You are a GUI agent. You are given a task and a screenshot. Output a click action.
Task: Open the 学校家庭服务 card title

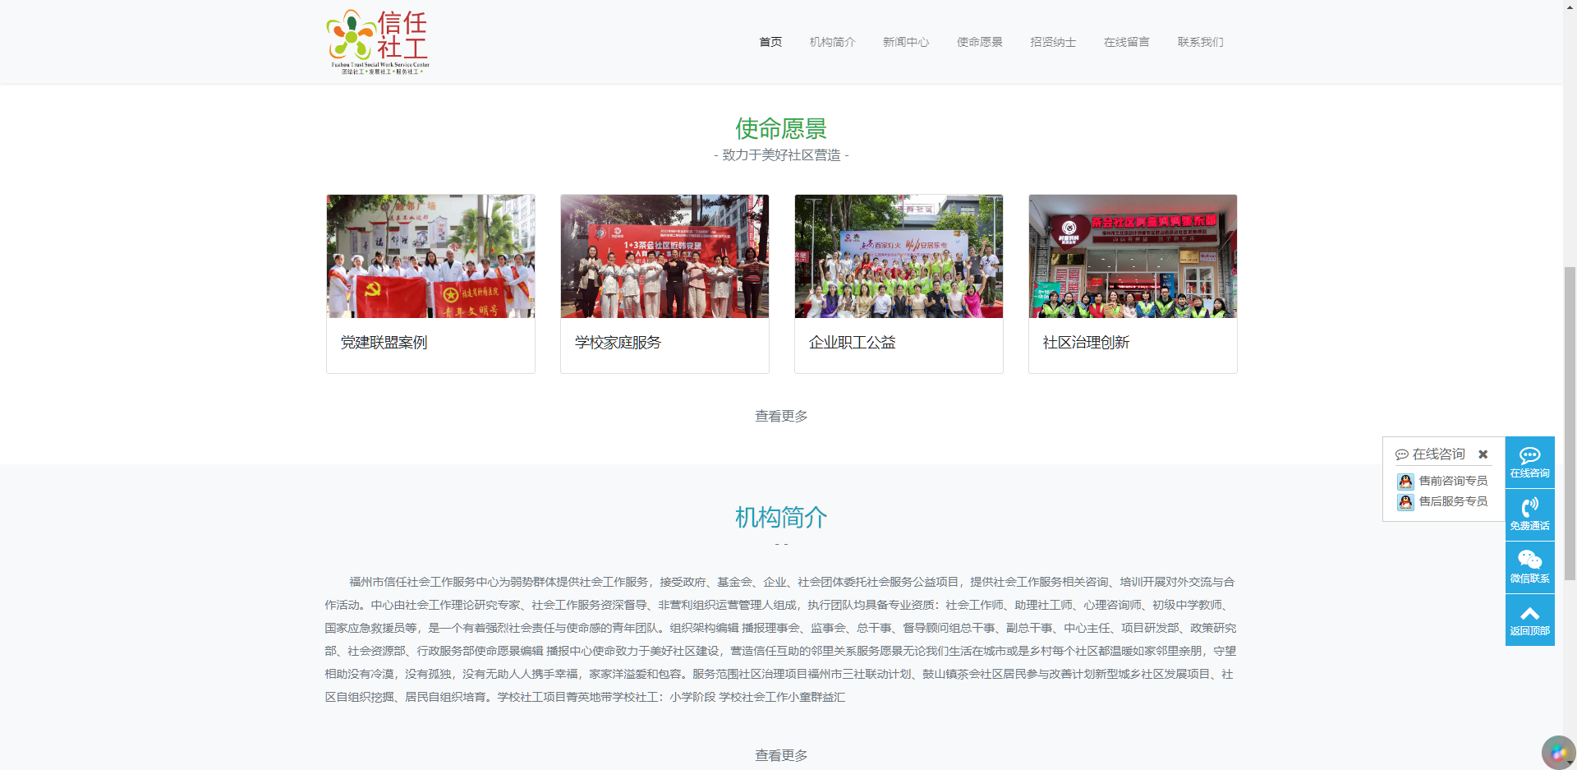click(618, 343)
